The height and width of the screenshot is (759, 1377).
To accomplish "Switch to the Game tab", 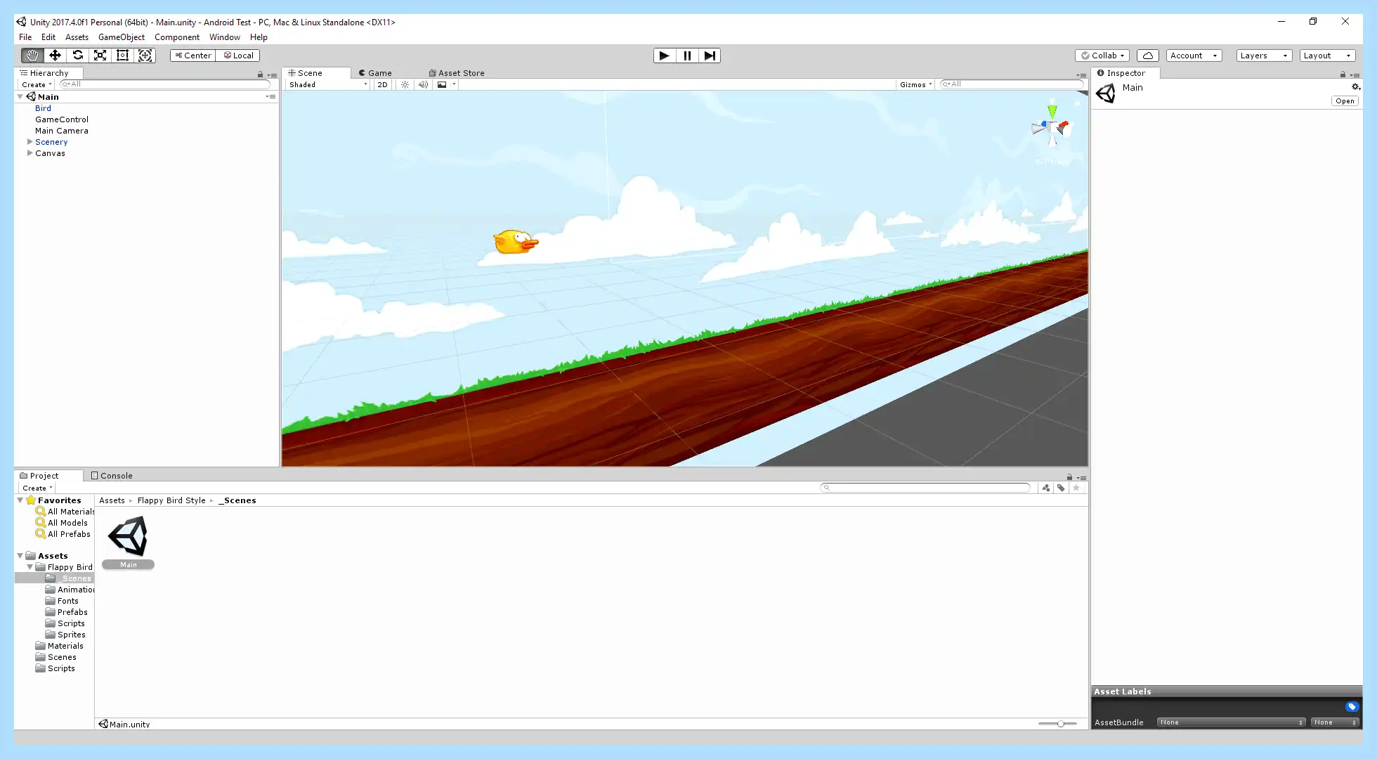I will pos(375,73).
